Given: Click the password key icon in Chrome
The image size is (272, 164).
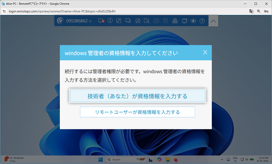Looking at the screenshot, I should click(266, 11).
